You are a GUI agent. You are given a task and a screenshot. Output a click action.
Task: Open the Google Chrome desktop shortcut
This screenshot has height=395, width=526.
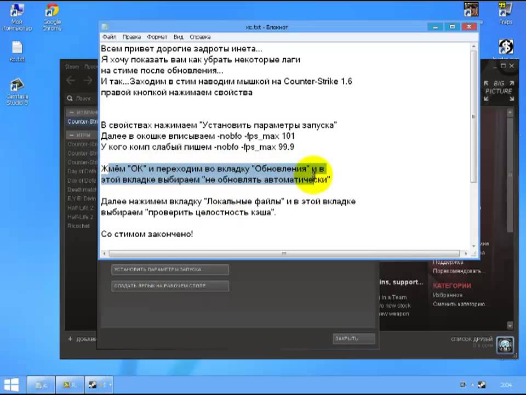point(52,17)
